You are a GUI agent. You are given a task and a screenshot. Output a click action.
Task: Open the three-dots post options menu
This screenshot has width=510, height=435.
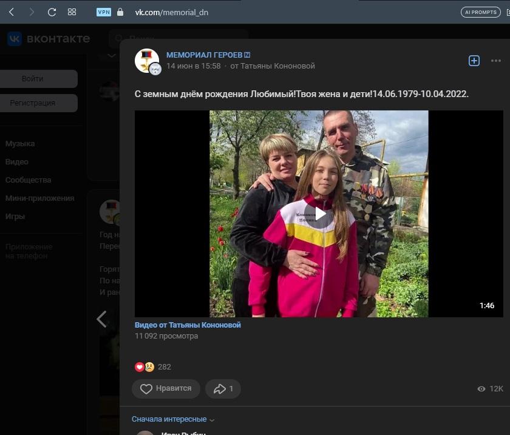tap(495, 61)
